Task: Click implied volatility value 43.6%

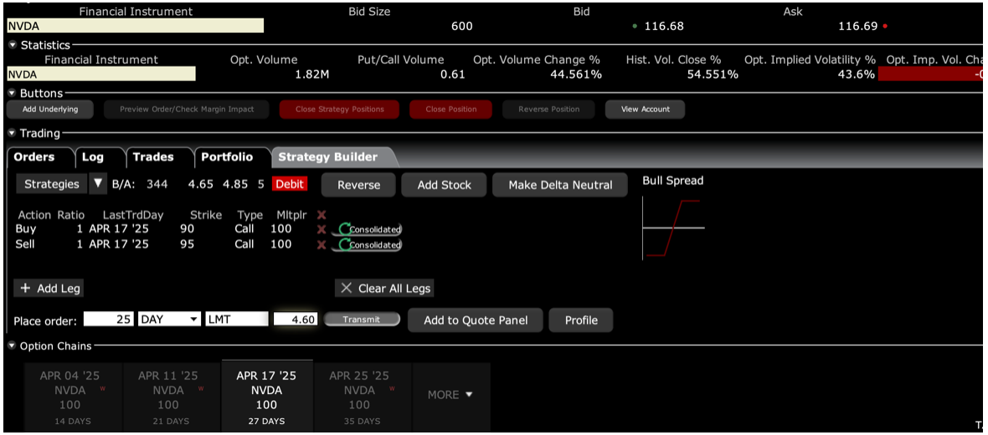Action: (x=857, y=74)
